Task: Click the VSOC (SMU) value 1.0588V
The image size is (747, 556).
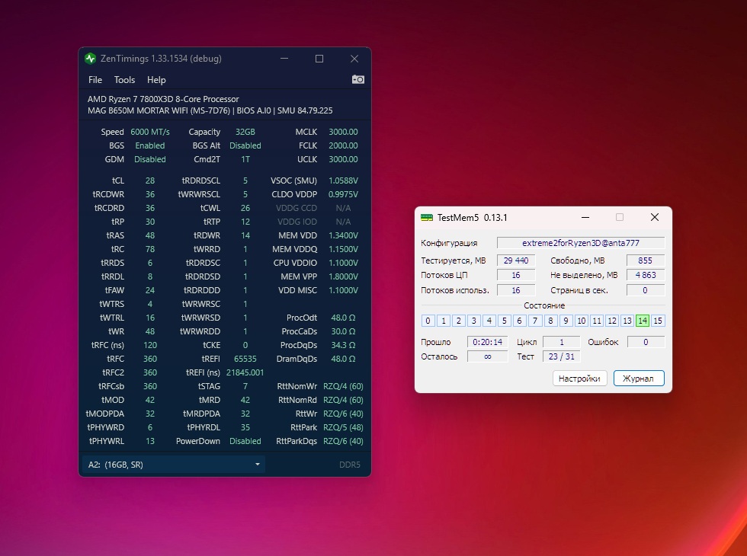Action: pyautogui.click(x=343, y=181)
